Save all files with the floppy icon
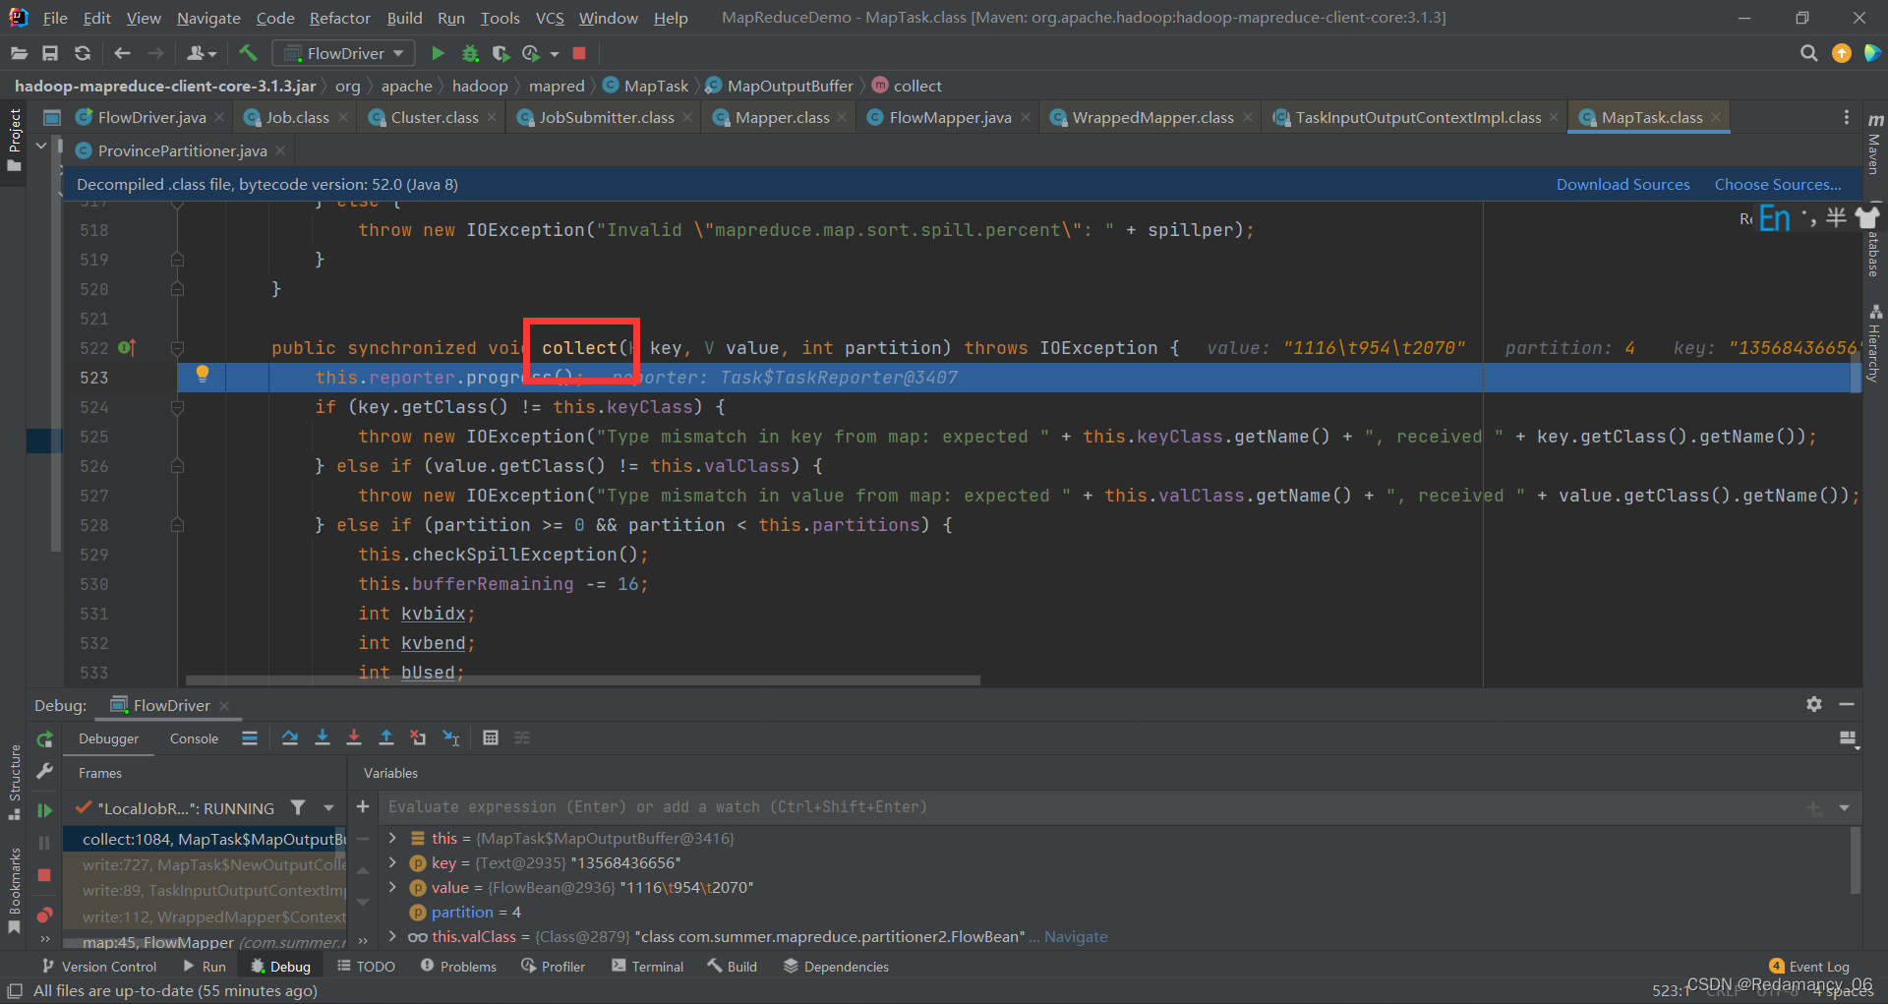 [50, 53]
